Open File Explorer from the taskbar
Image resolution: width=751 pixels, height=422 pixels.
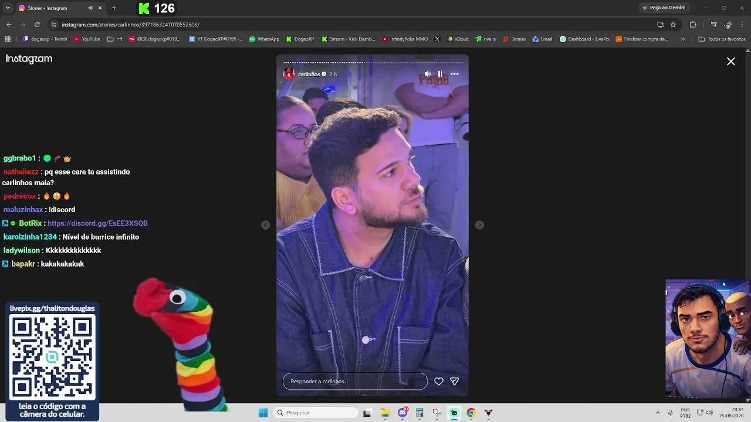[x=385, y=413]
